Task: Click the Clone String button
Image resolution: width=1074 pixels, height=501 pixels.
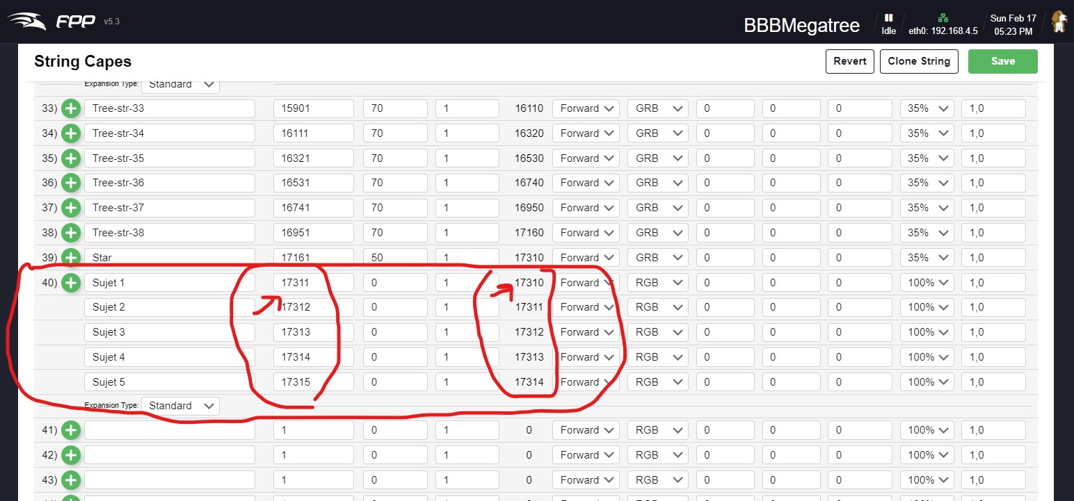Action: point(919,61)
